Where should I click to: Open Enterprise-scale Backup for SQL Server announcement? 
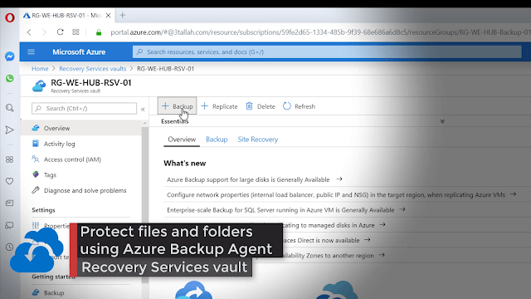285,210
